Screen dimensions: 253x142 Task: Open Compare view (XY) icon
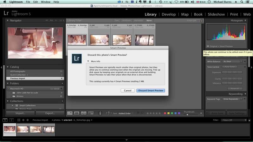click(x=83, y=113)
